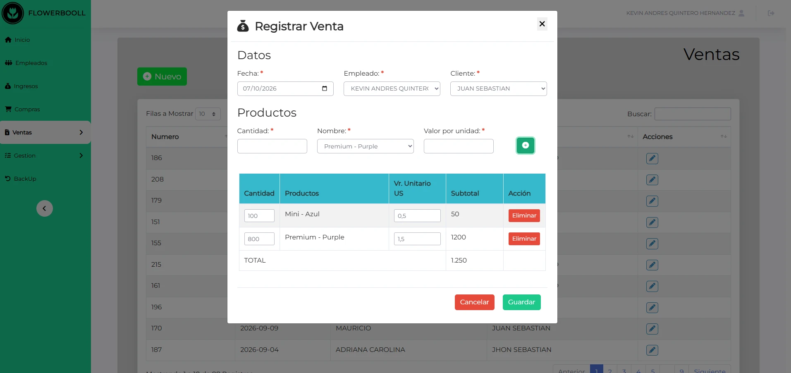
Task: Click edit icon for sale 208
Action: click(652, 180)
